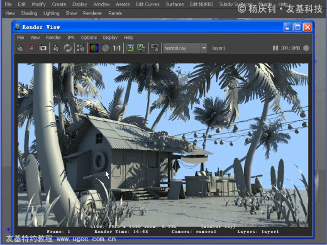Open the Render View View menu

(35, 38)
